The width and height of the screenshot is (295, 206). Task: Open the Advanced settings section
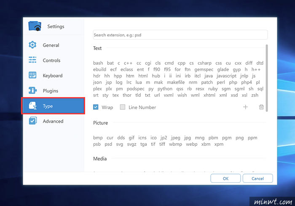(53, 121)
